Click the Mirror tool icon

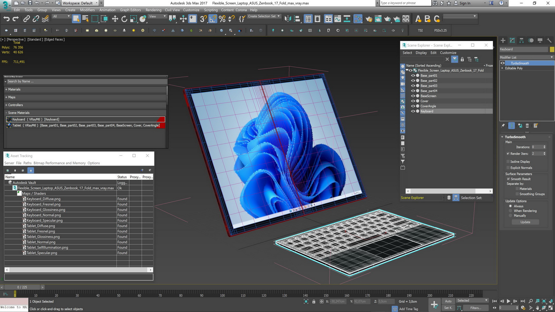[x=288, y=19]
